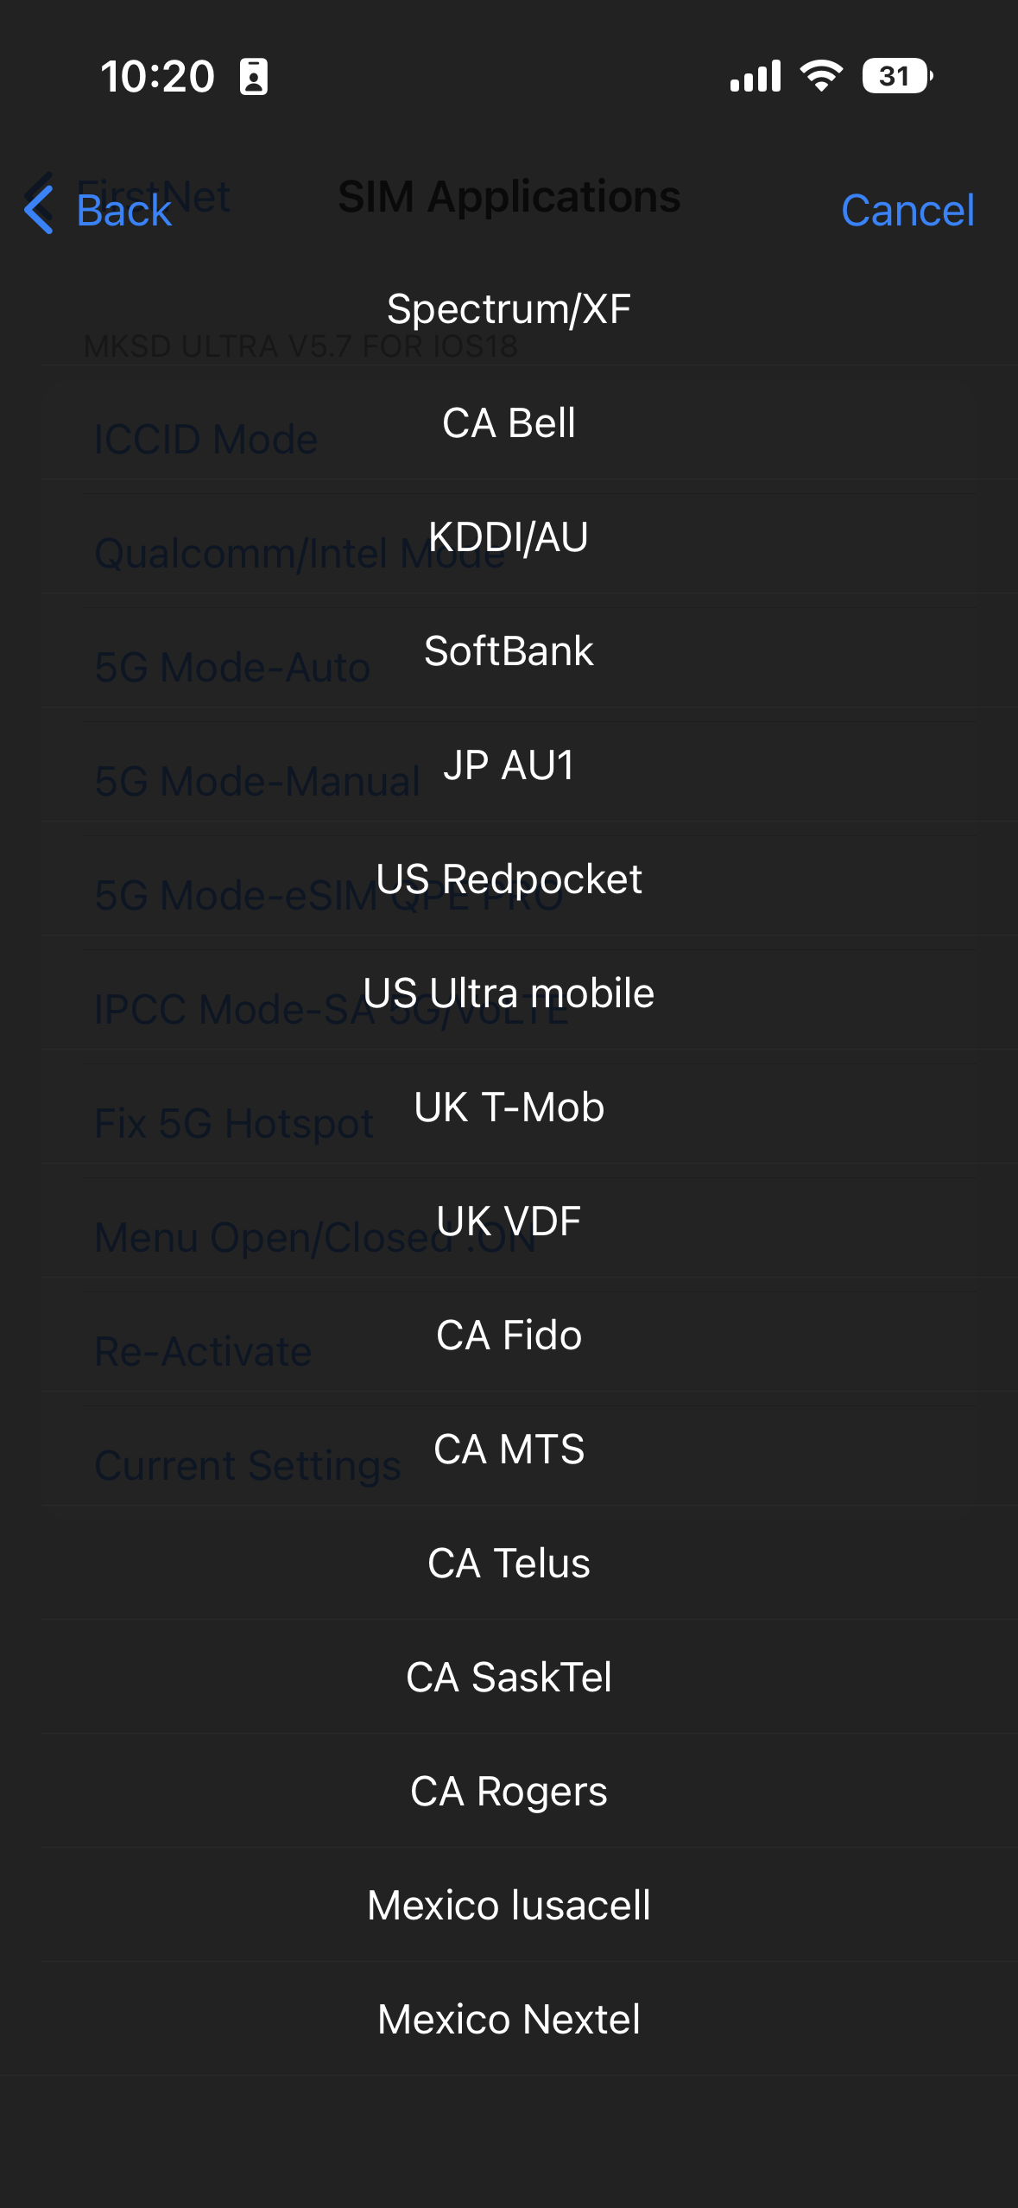
Task: Select Spectrum/XF carrier option
Action: coord(509,309)
